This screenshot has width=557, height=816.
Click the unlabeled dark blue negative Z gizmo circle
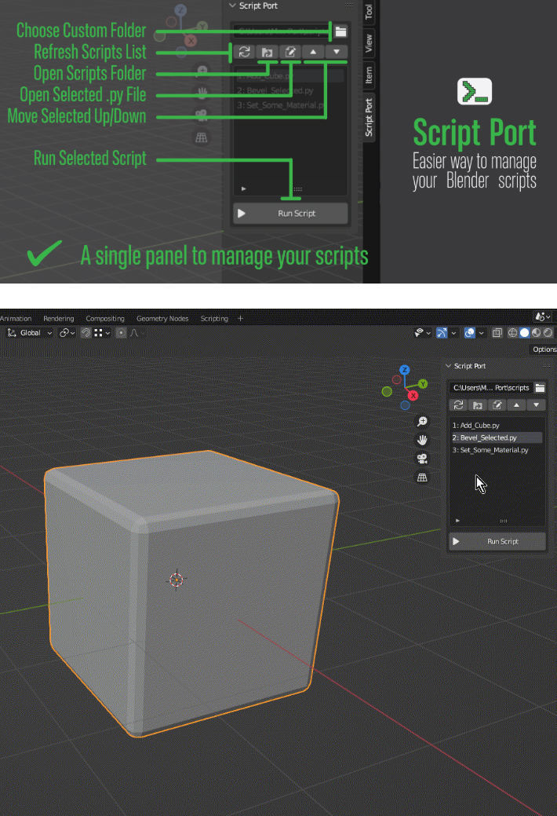click(x=405, y=405)
